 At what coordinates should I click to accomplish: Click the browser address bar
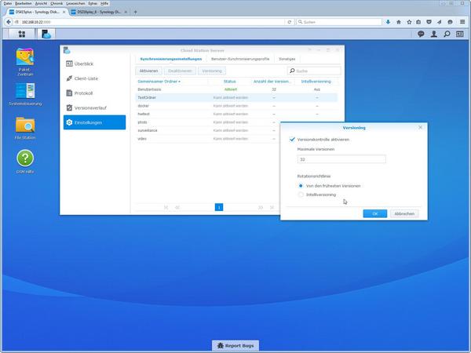click(x=150, y=22)
